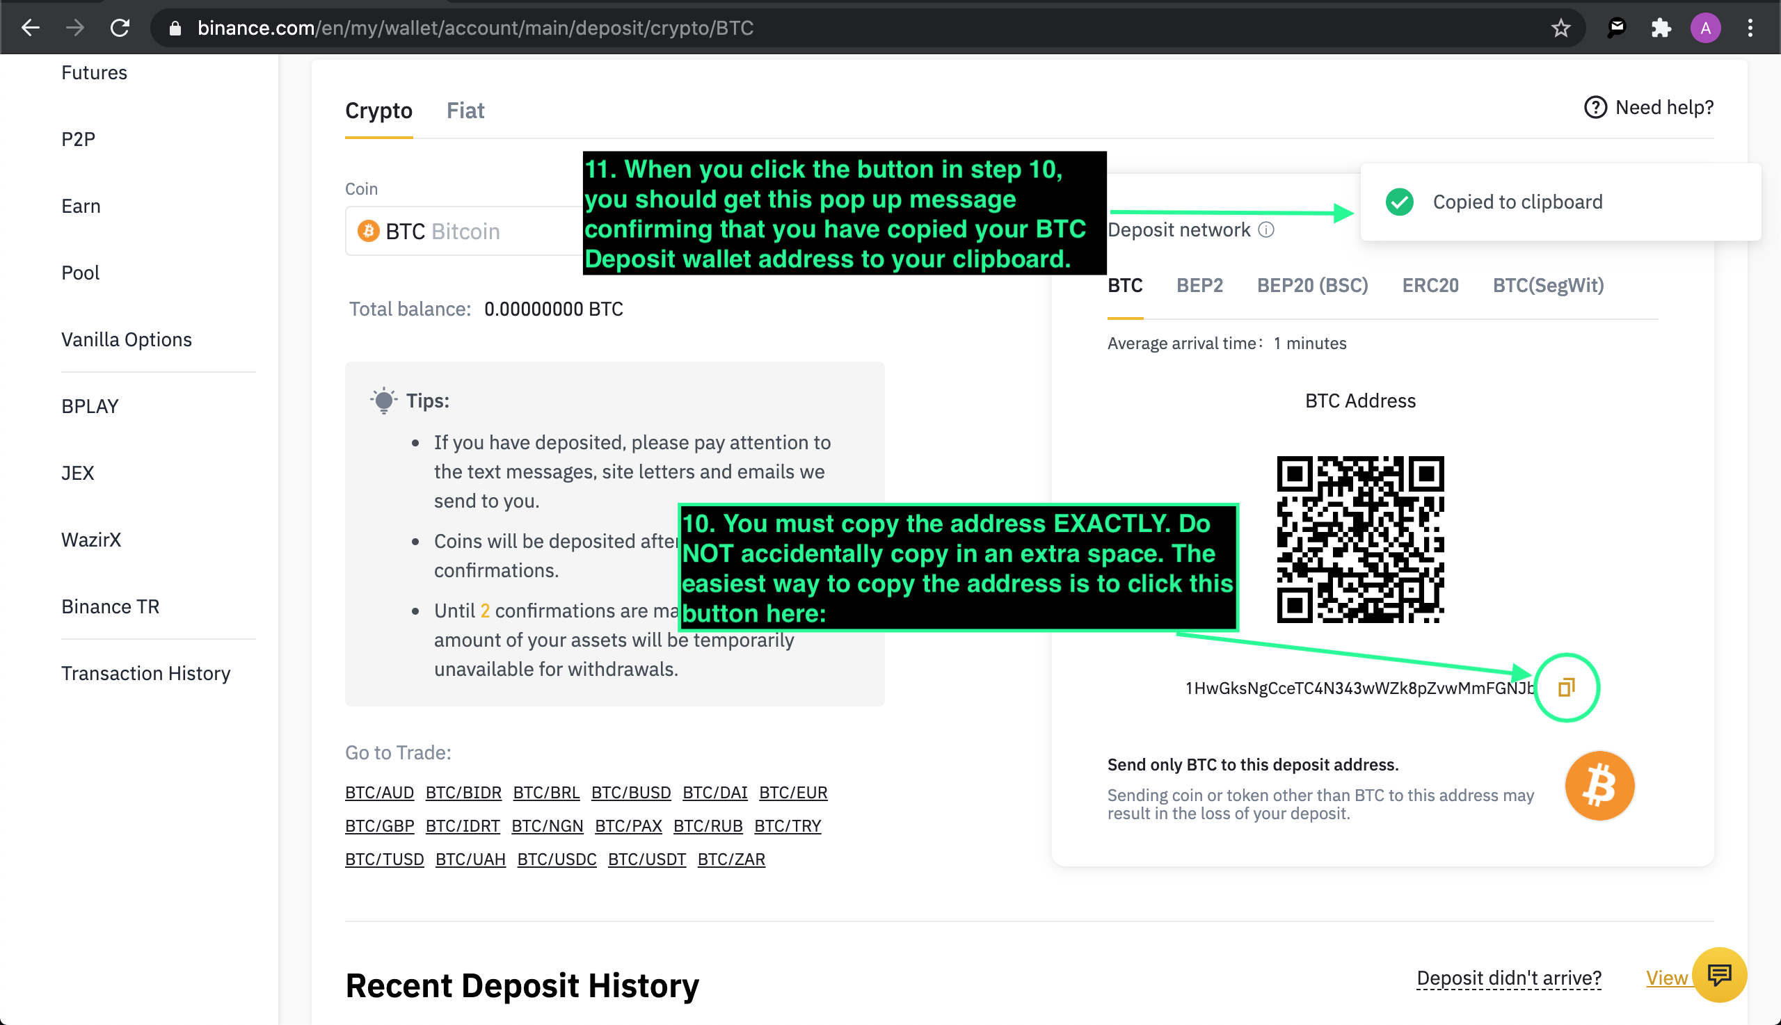Viewport: 1781px width, 1025px height.
Task: Open the browser extensions puzzle icon
Action: click(1661, 27)
